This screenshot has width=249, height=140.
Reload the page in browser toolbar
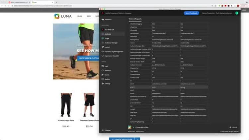click(8, 6)
